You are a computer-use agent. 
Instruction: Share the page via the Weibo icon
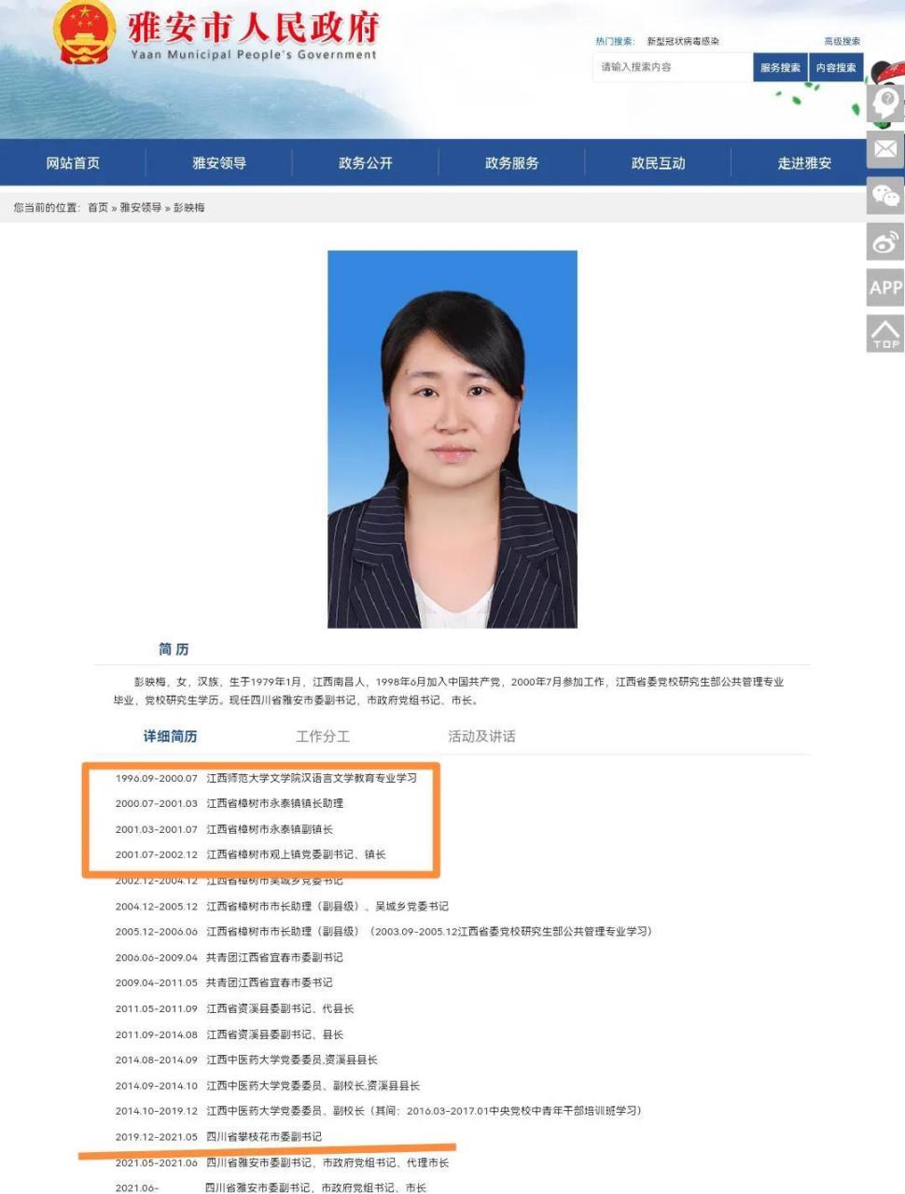(x=884, y=243)
